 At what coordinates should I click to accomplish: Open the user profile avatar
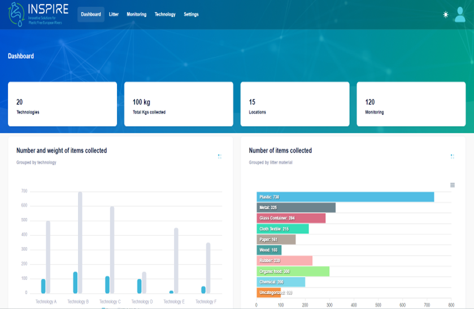tap(460, 15)
